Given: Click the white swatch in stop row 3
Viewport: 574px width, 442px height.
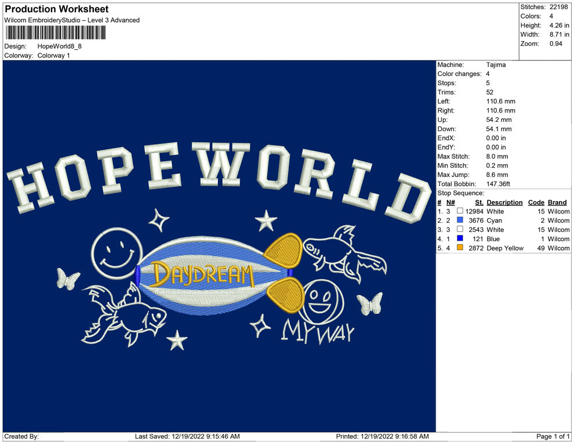Looking at the screenshot, I should point(460,229).
